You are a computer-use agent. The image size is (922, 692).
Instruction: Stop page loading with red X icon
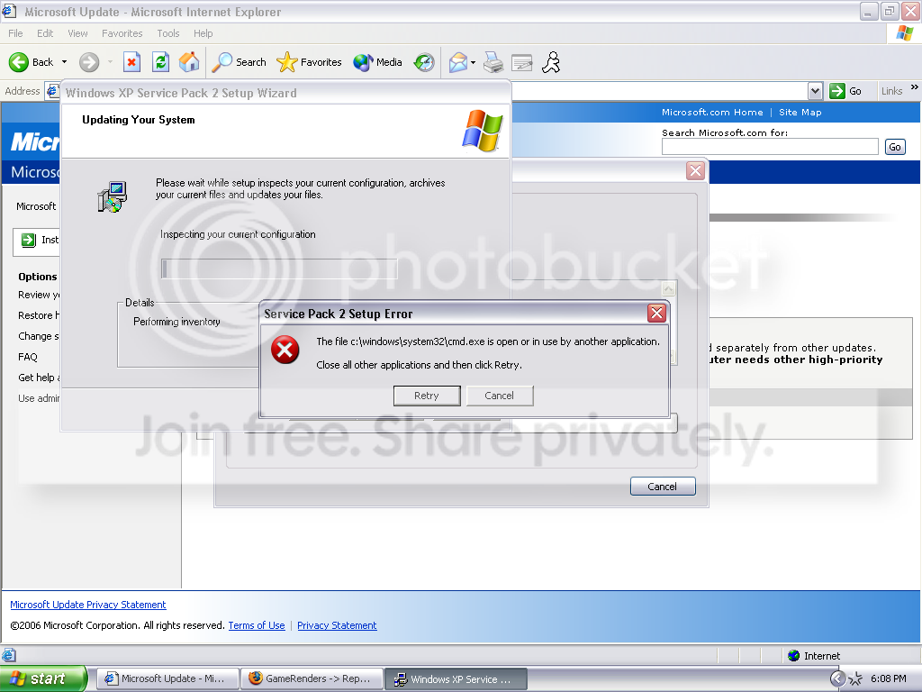click(x=131, y=62)
